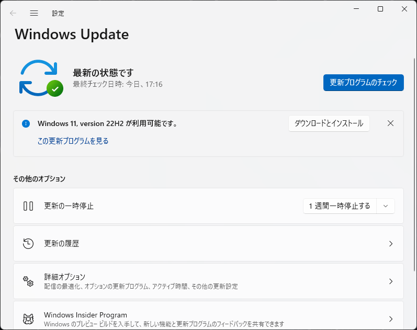Open 詳細オプション via its chevron
417x330 pixels.
point(391,281)
